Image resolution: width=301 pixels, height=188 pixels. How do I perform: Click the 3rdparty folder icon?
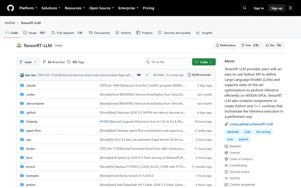tap(22, 121)
